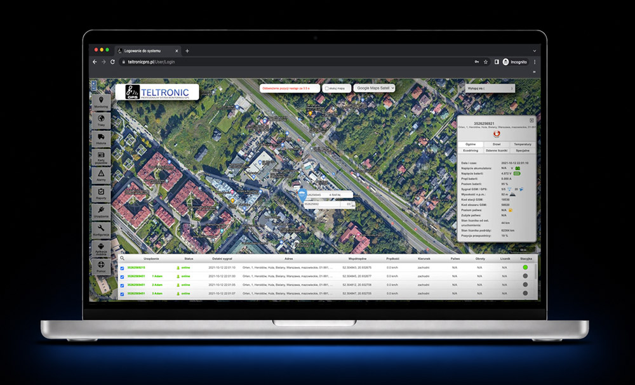The width and height of the screenshot is (635, 385).
Task: Open the Alarmy warning section
Action: [x=101, y=176]
